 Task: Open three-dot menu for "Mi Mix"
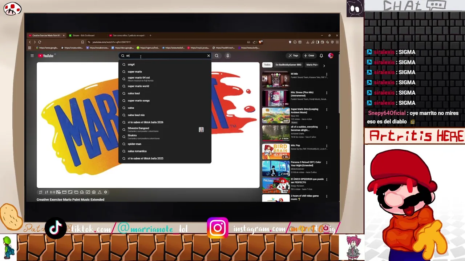pyautogui.click(x=327, y=75)
